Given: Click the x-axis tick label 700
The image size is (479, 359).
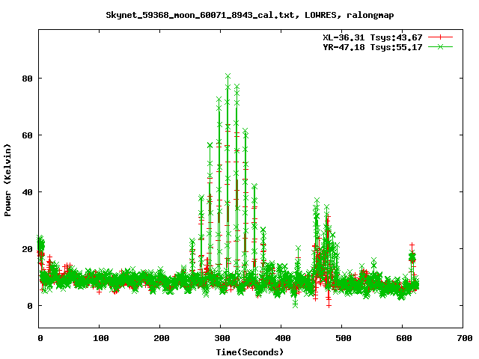Looking at the screenshot, I should (x=465, y=338).
